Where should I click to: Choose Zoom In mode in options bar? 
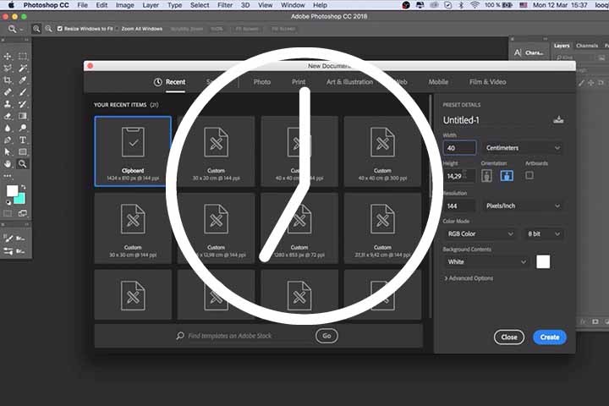click(36, 29)
